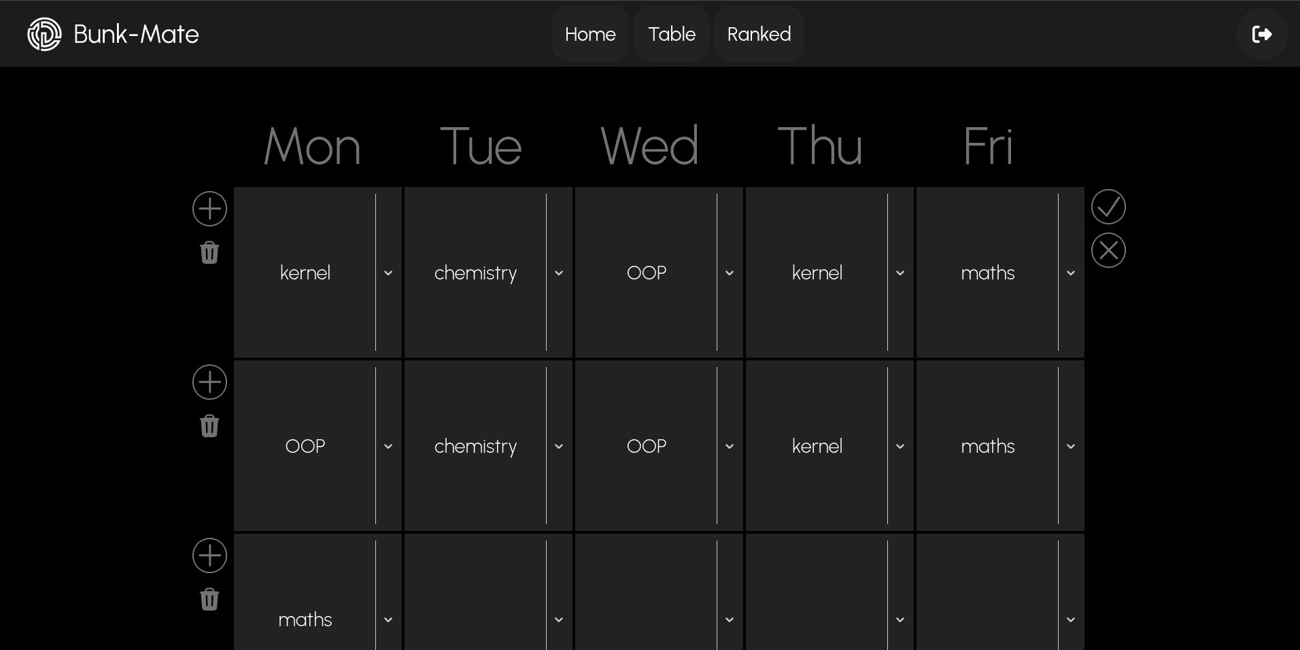Click the plus icon beside the second row
Viewport: 1300px width, 650px height.
pyautogui.click(x=209, y=382)
